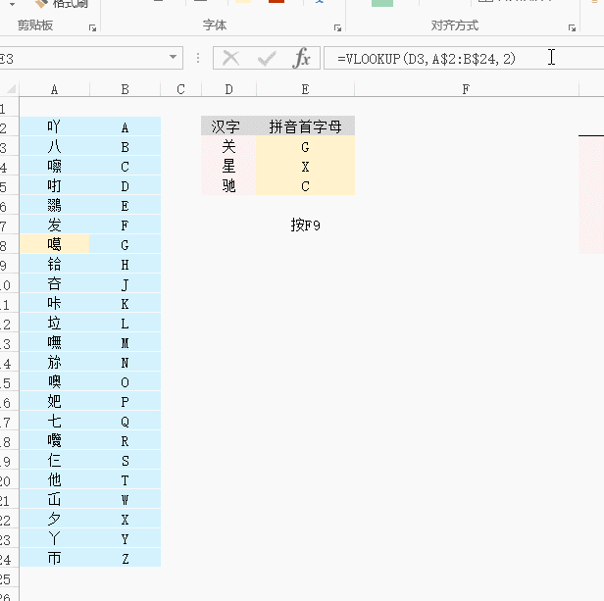Open Insert Function via fx icon
The height and width of the screenshot is (601, 604).
(302, 59)
